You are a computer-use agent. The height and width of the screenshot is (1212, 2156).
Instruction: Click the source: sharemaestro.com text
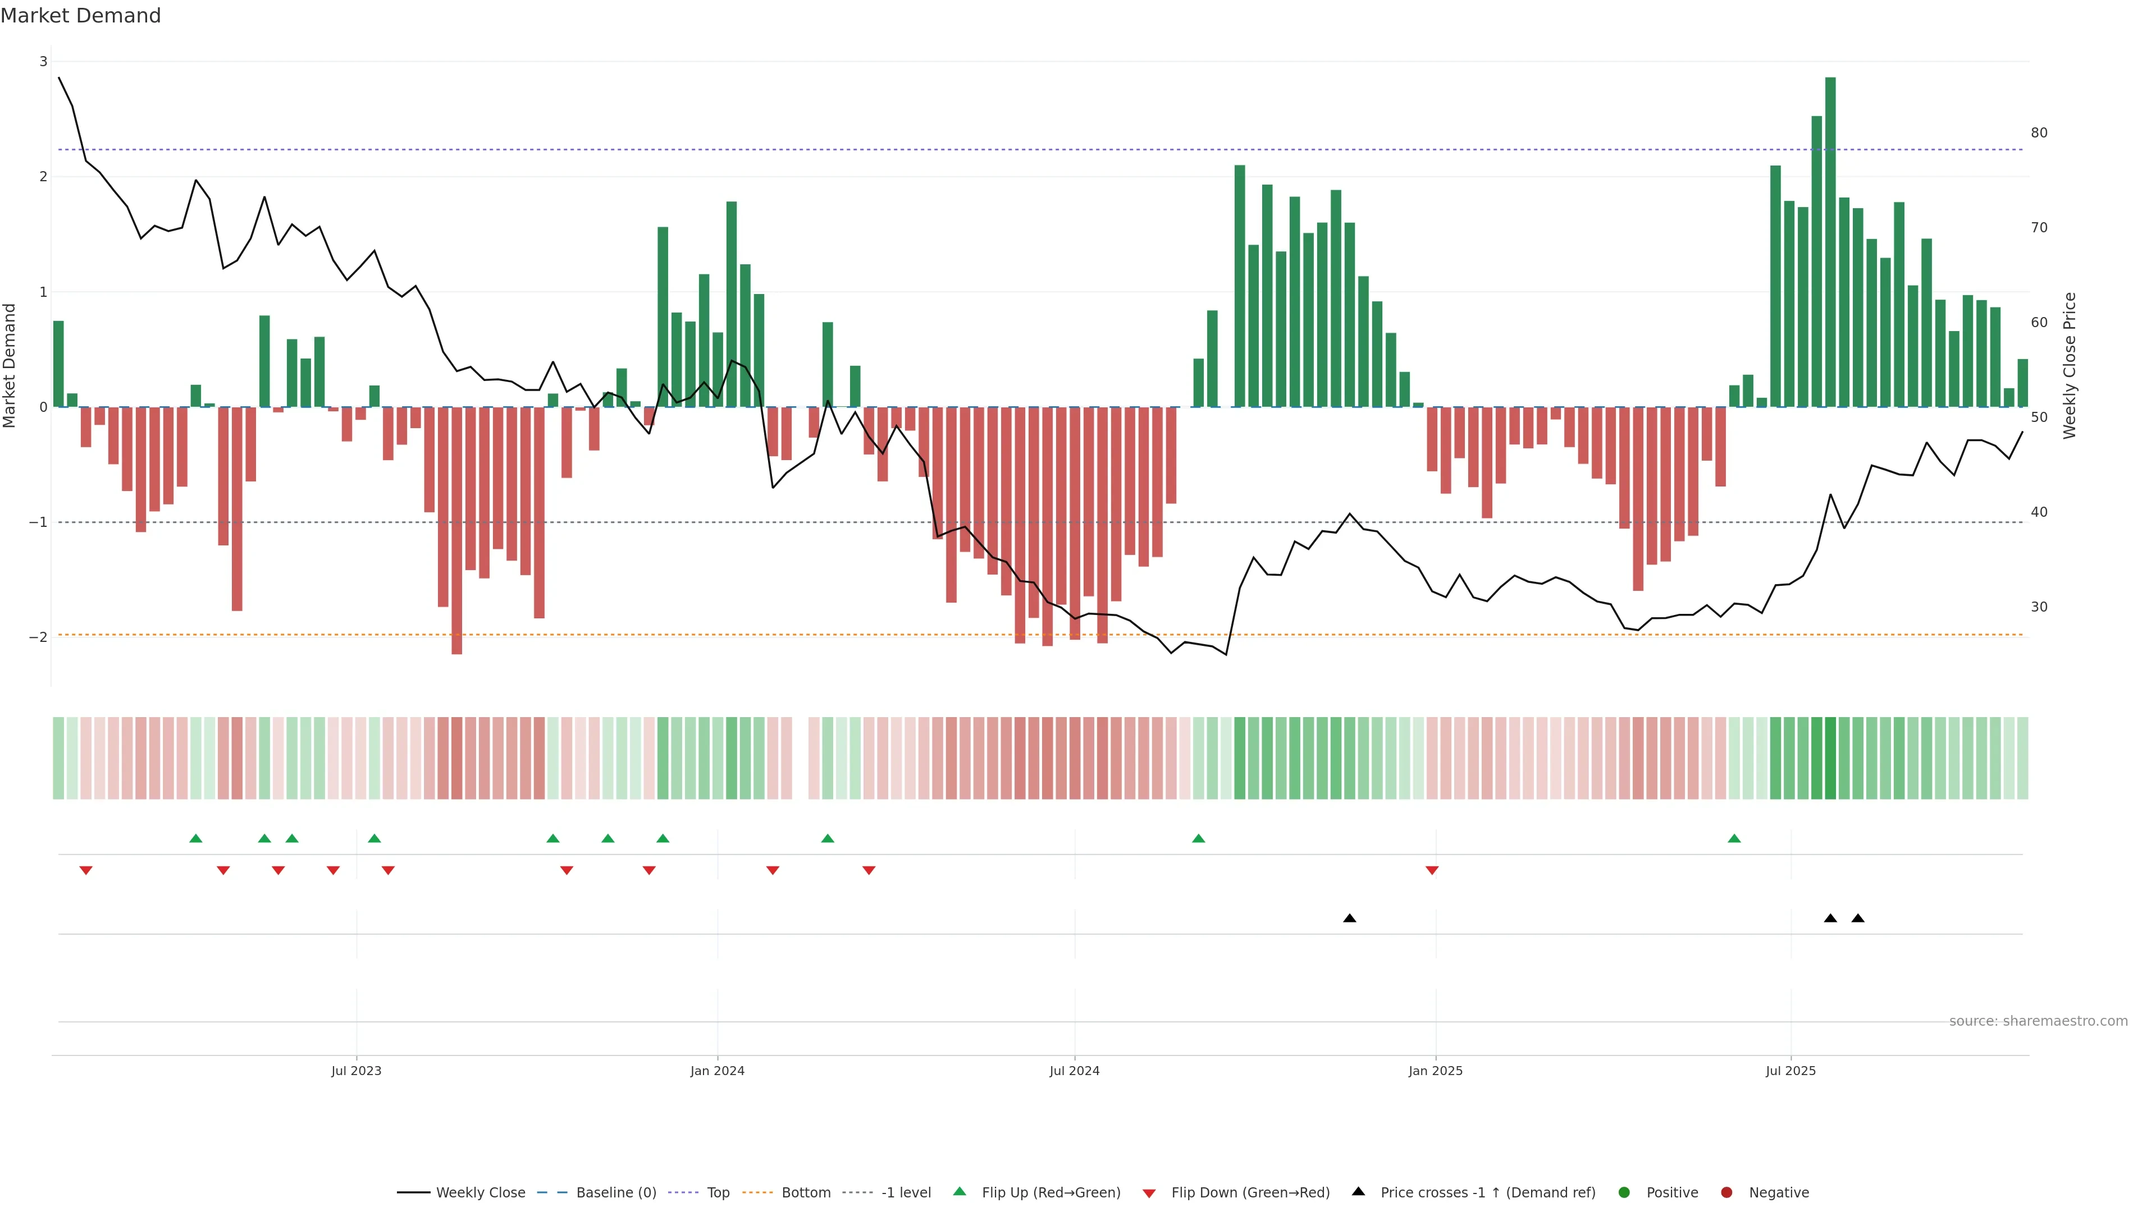[2038, 1021]
